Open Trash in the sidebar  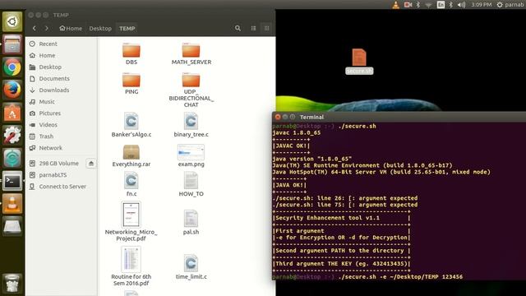tap(62, 136)
